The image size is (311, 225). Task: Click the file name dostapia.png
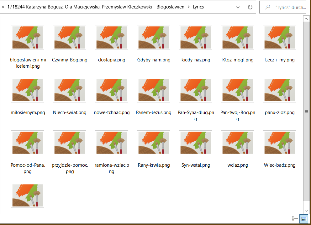click(x=112, y=60)
